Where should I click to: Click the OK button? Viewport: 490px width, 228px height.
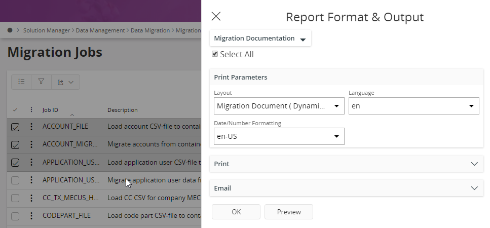pyautogui.click(x=236, y=212)
